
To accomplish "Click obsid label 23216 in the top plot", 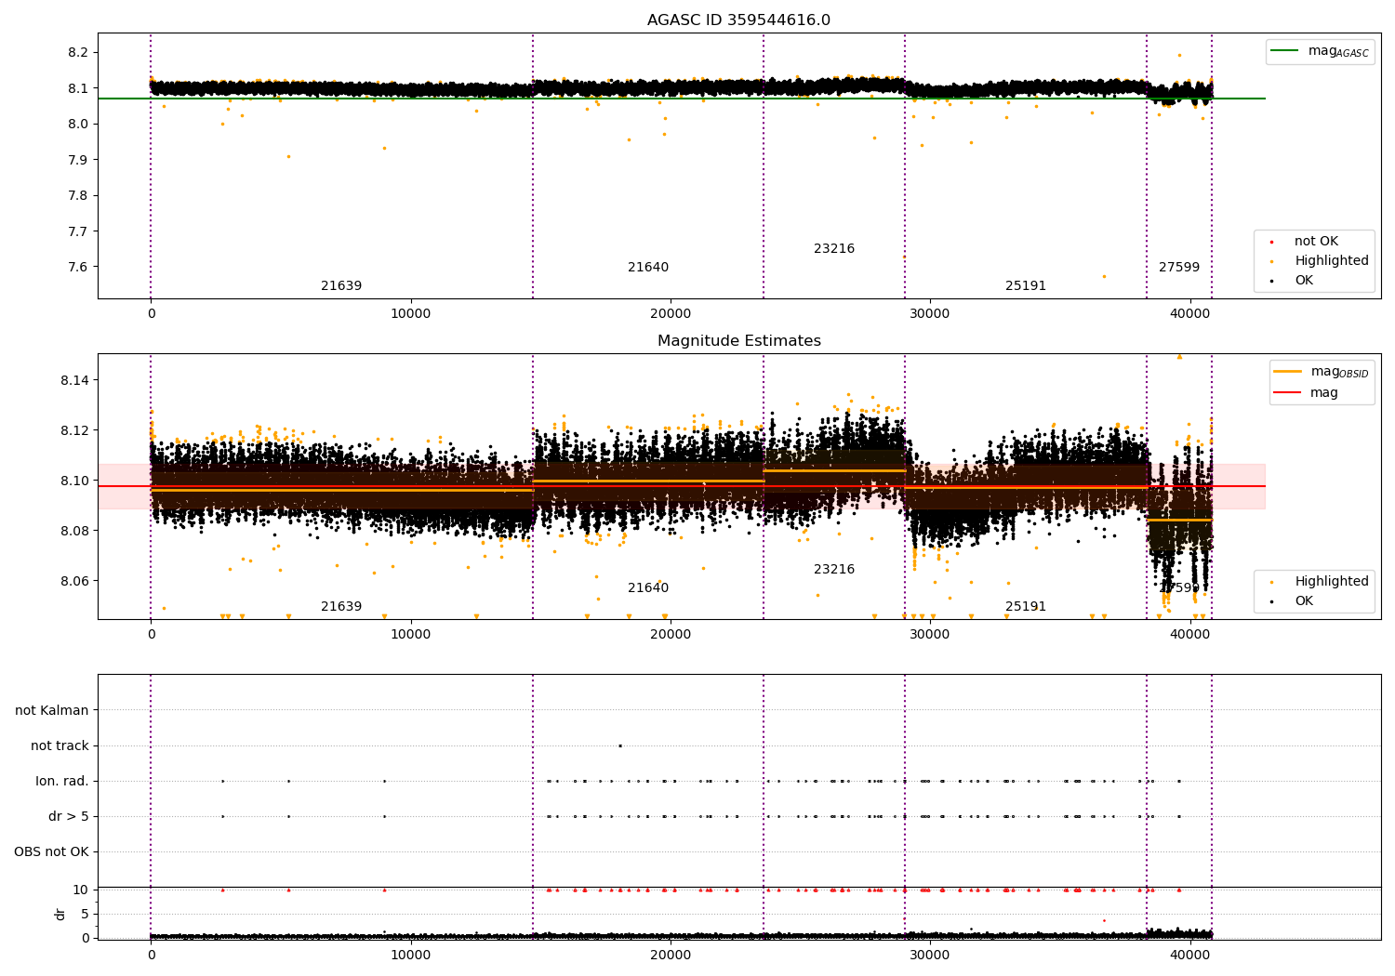I will (834, 249).
